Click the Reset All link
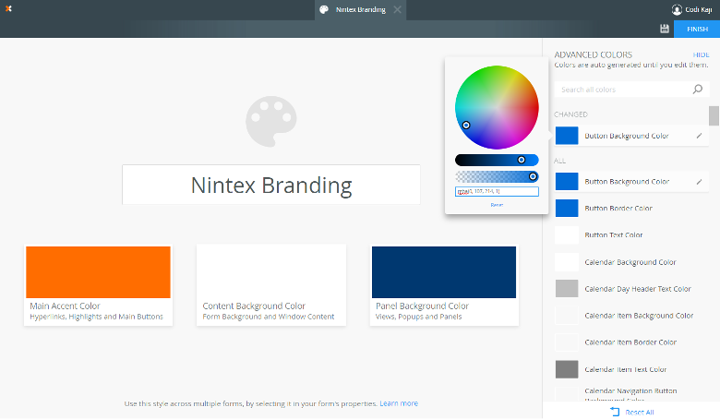720x420 pixels. [x=639, y=413]
